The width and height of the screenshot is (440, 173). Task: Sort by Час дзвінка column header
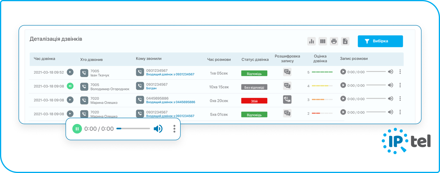click(44, 59)
